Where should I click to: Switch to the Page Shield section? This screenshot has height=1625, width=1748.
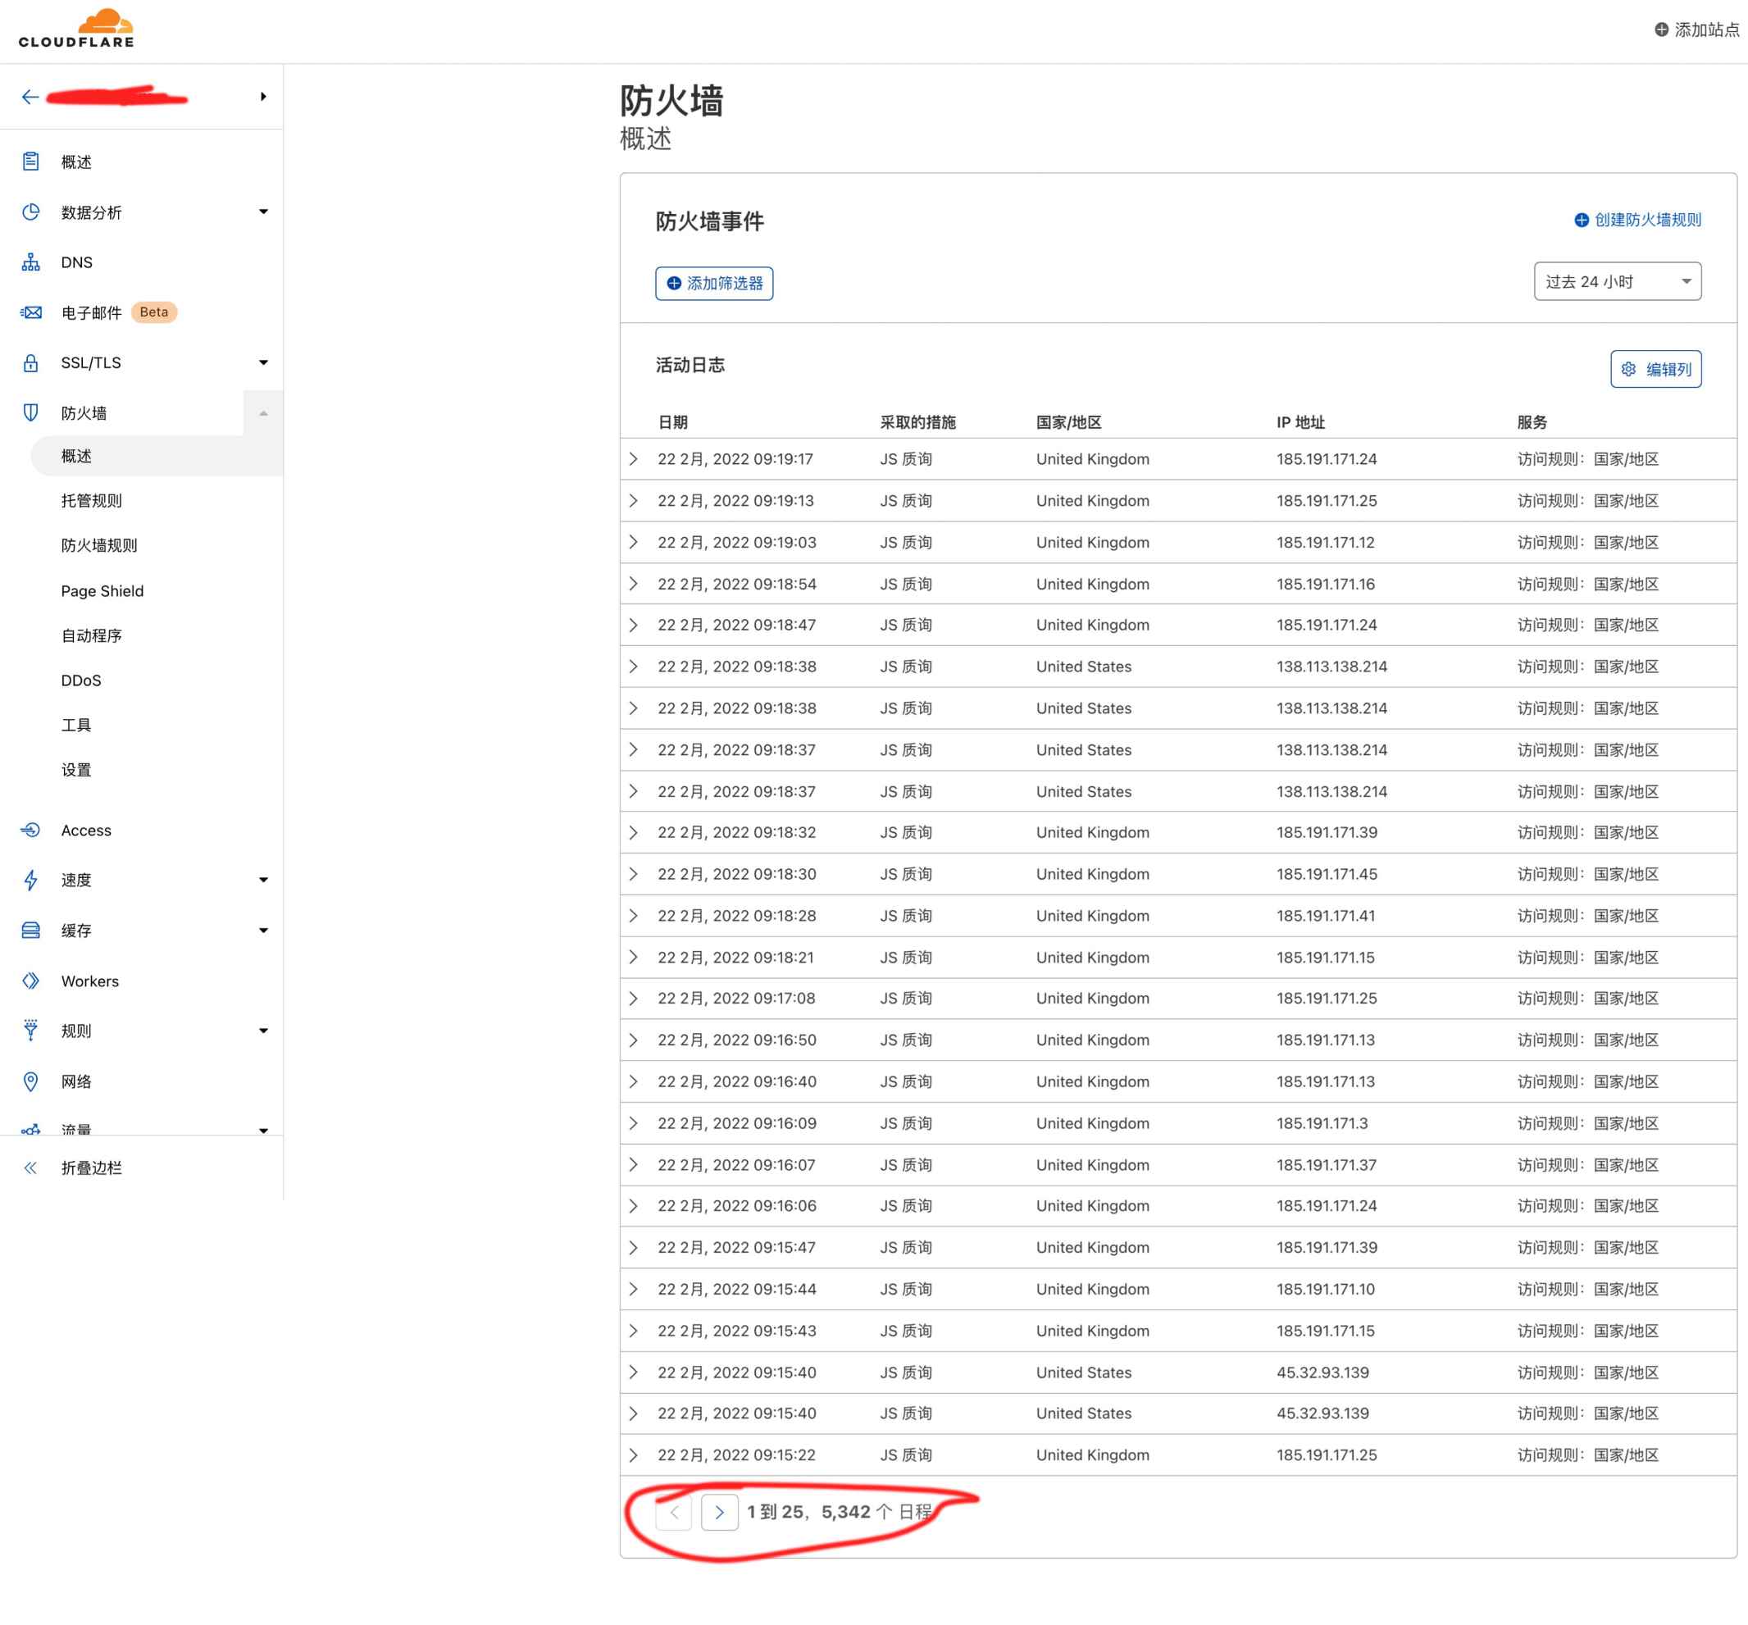(102, 590)
